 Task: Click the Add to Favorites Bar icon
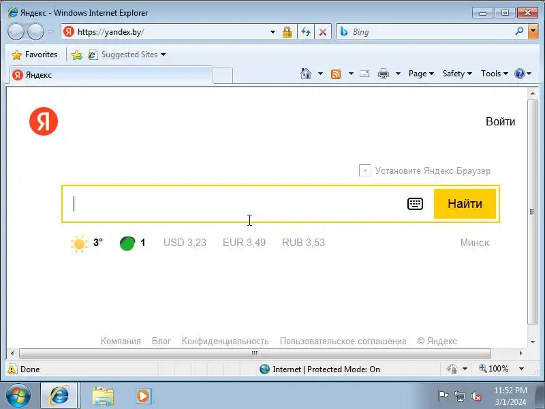pyautogui.click(x=76, y=55)
